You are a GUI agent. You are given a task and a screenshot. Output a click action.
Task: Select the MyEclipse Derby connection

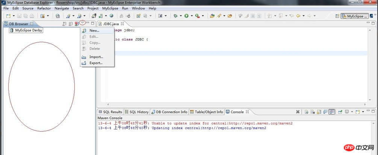[28, 30]
